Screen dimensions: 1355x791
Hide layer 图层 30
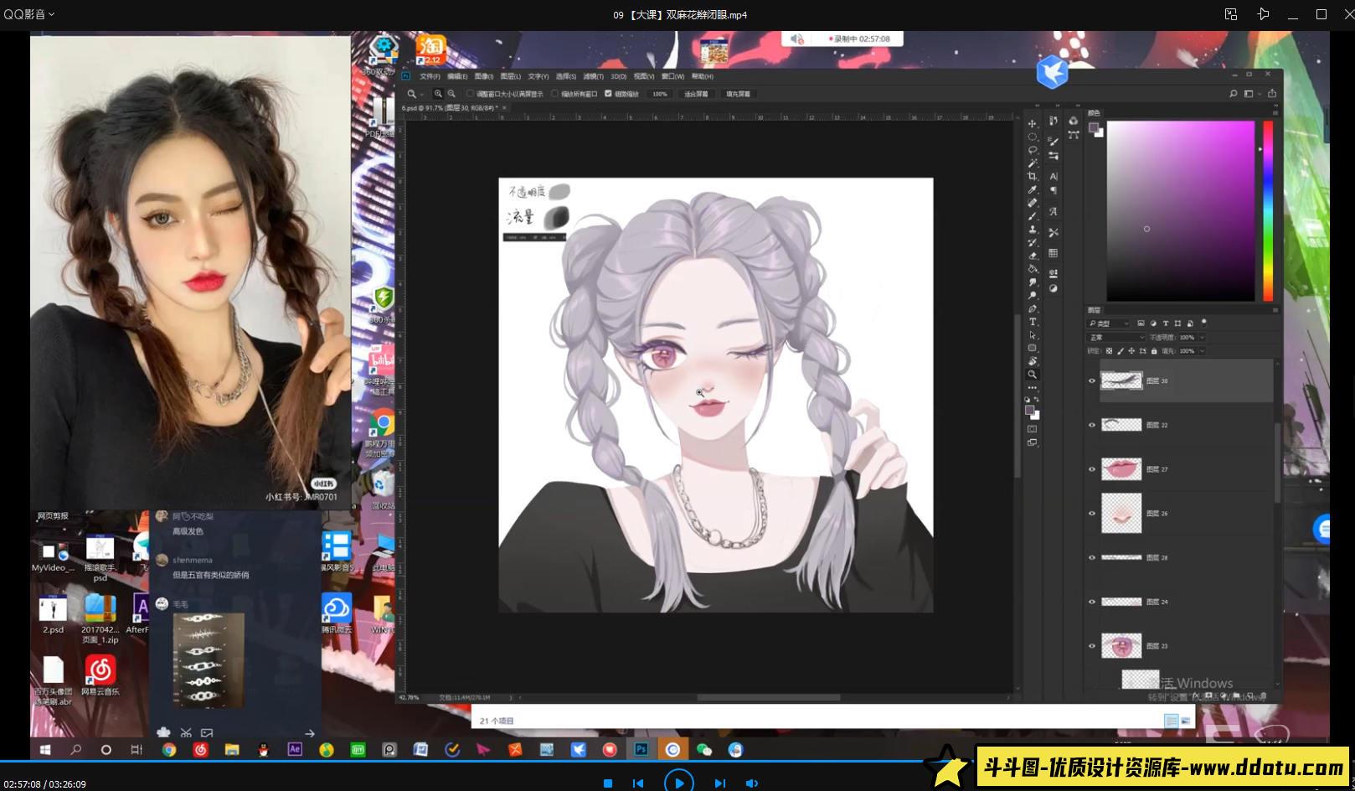[1091, 380]
